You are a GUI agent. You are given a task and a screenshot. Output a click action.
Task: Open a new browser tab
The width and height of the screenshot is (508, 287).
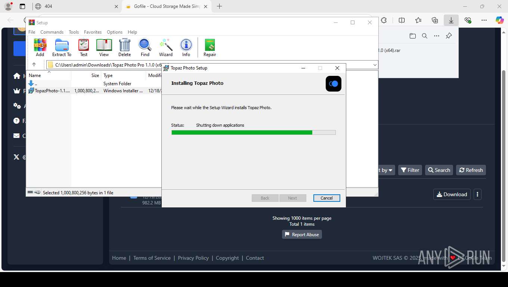click(219, 6)
